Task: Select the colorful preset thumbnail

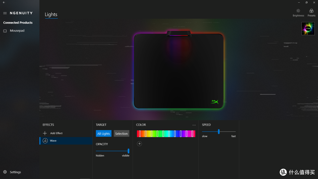Action: (308, 29)
